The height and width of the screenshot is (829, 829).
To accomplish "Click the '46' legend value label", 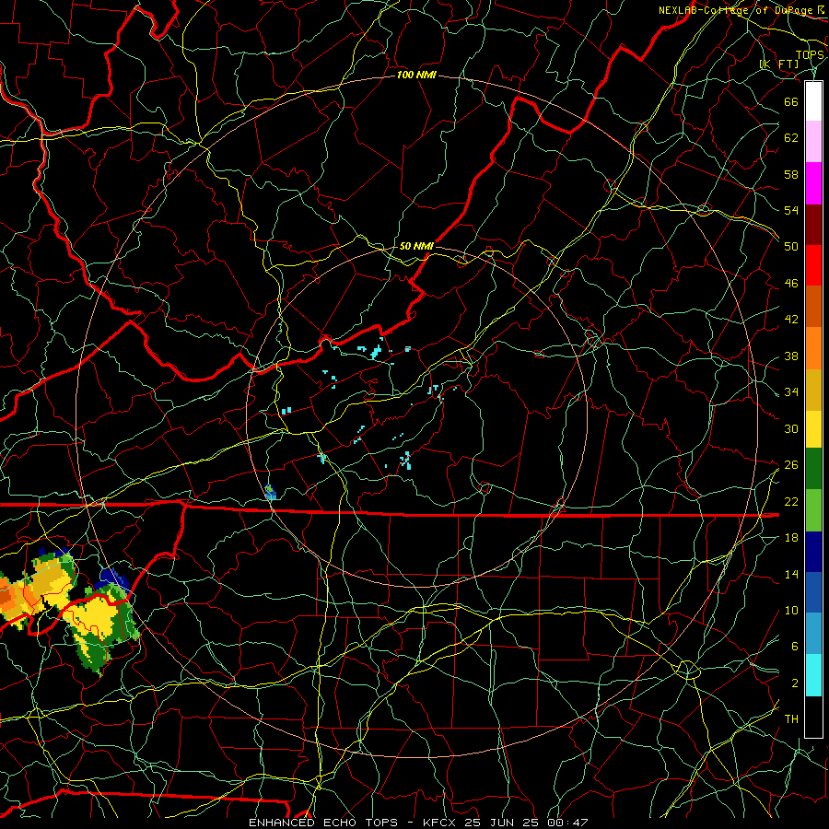I will click(x=791, y=284).
